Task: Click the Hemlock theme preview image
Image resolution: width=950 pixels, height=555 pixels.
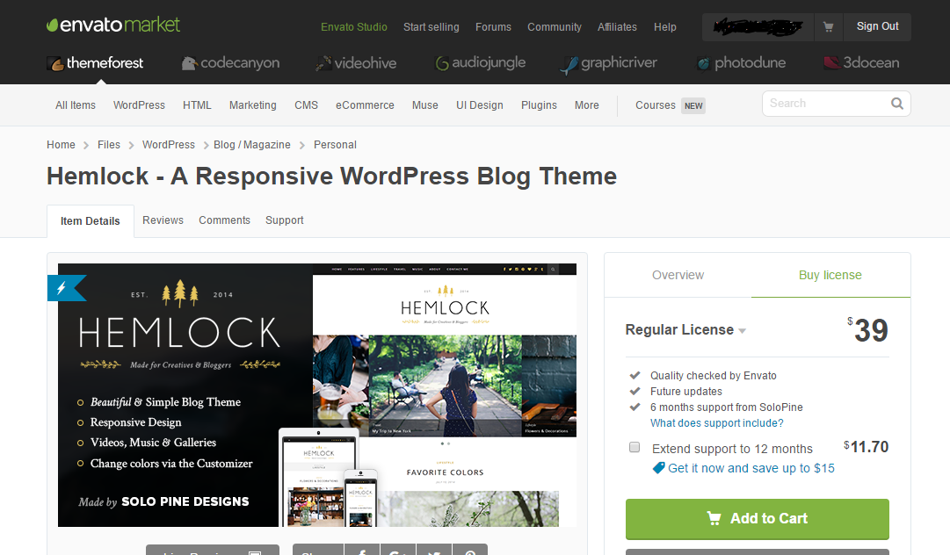Action: [317, 394]
